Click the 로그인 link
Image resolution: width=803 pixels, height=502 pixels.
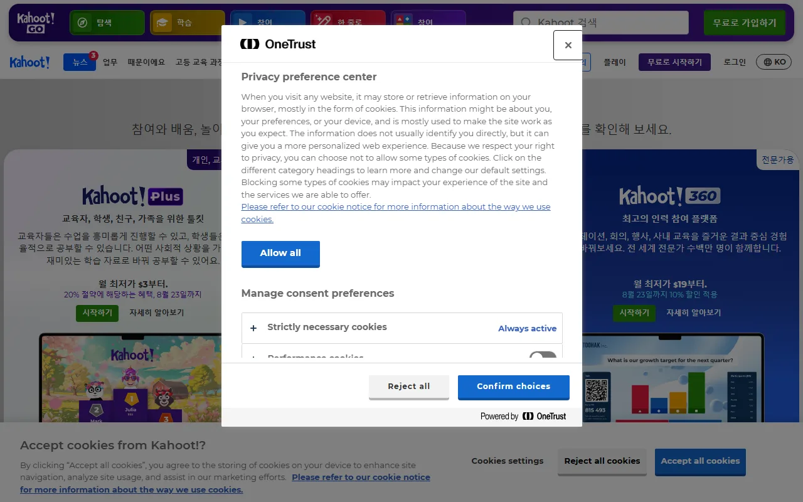click(x=735, y=62)
